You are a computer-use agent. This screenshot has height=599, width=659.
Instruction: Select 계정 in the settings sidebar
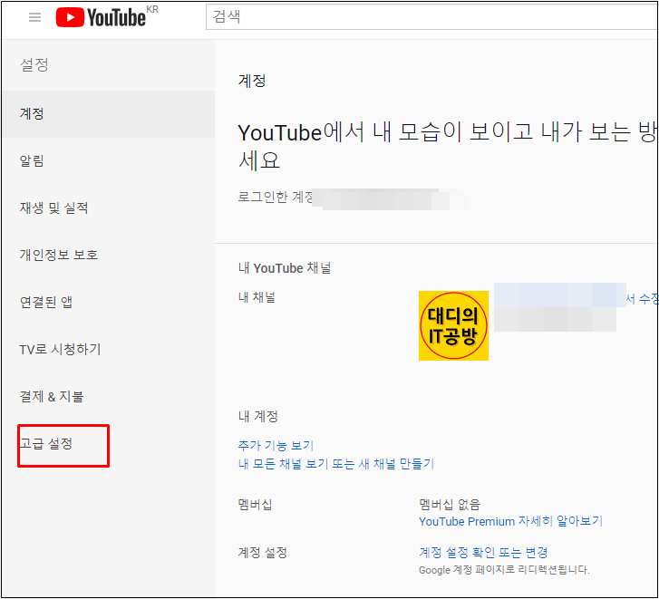click(109, 114)
